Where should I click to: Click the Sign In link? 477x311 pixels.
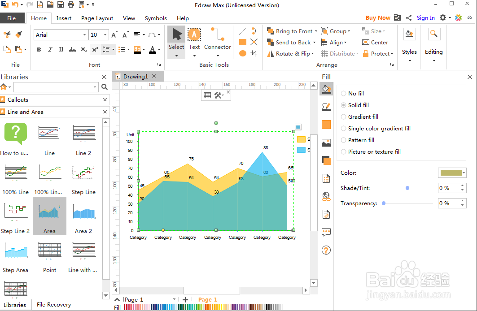[x=425, y=17]
